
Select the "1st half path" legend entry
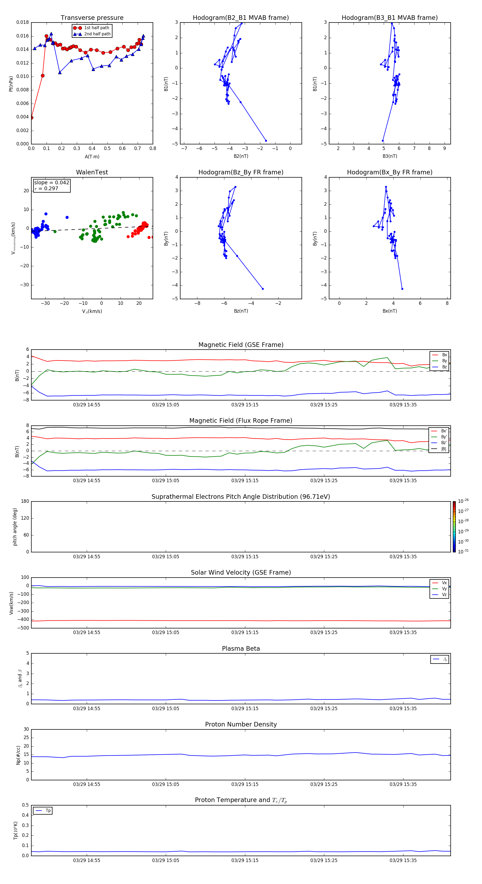pyautogui.click(x=92, y=28)
